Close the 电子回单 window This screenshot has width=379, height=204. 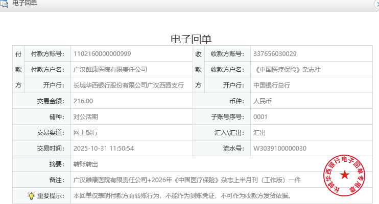click(x=377, y=4)
